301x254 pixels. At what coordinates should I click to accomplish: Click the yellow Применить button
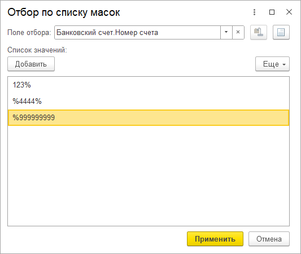[215, 239]
